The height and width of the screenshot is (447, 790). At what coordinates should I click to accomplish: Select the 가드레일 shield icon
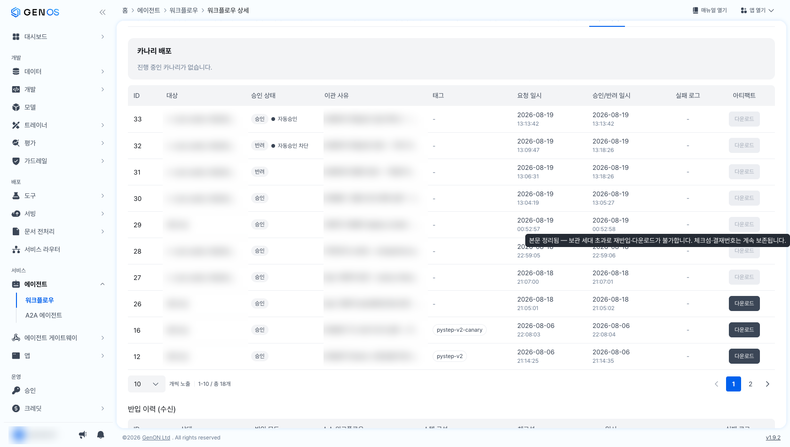pos(16,161)
